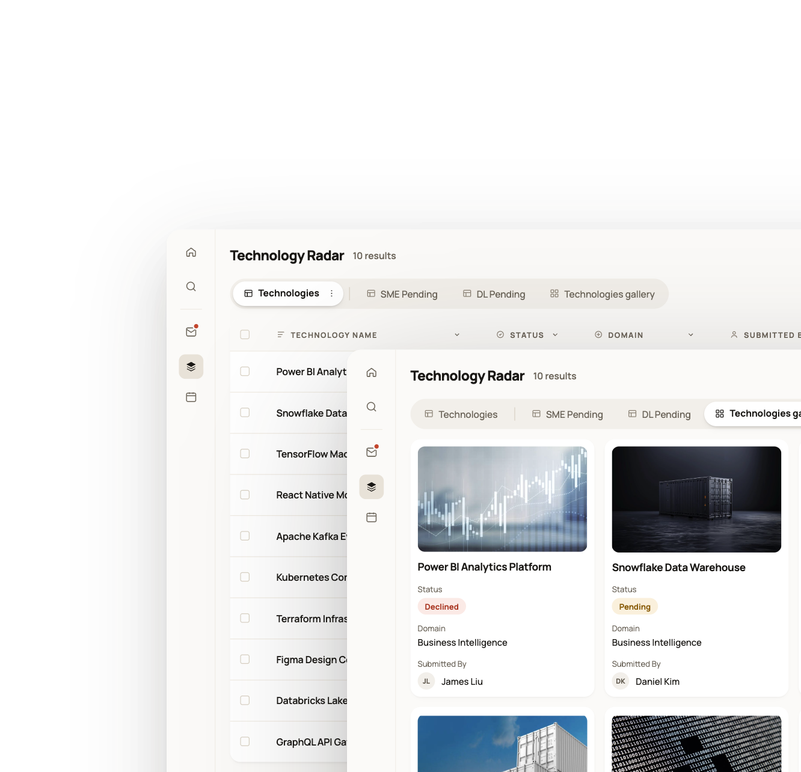Expand the Technology Name column dropdown chevron
The height and width of the screenshot is (772, 801).
tap(457, 335)
